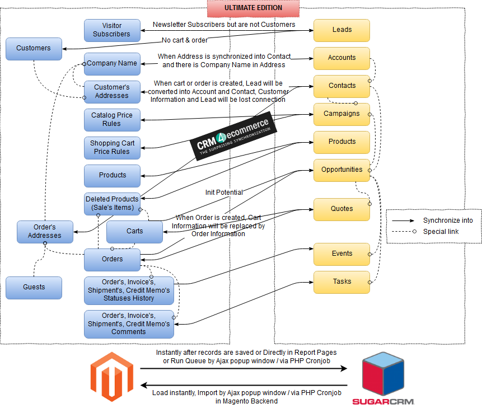
Task: Click the 'Special link' legend text
Action: tap(441, 231)
